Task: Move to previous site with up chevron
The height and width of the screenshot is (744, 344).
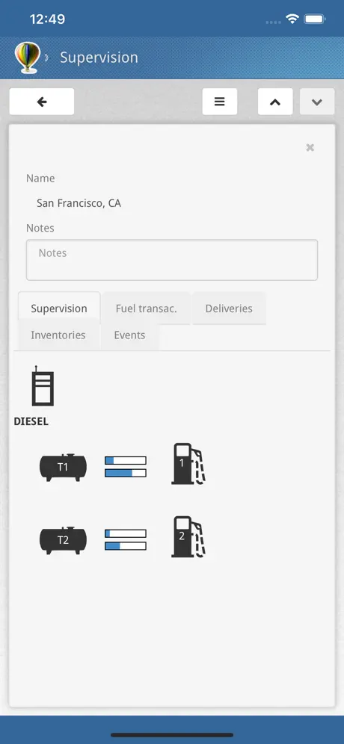Action: [275, 102]
